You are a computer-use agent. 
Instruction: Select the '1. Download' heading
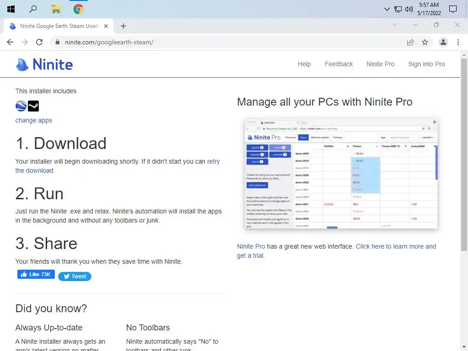point(61,143)
